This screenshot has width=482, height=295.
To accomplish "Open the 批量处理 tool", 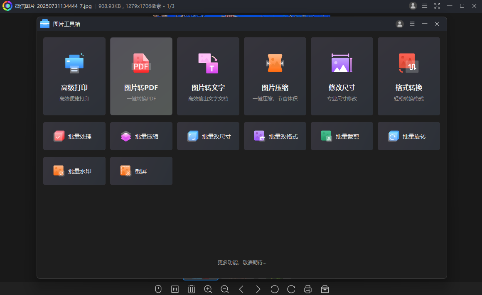I will pos(74,136).
